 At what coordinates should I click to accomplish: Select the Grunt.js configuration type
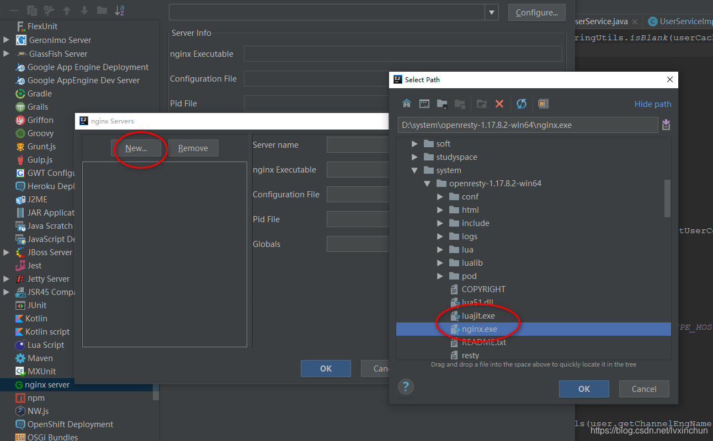(x=35, y=147)
